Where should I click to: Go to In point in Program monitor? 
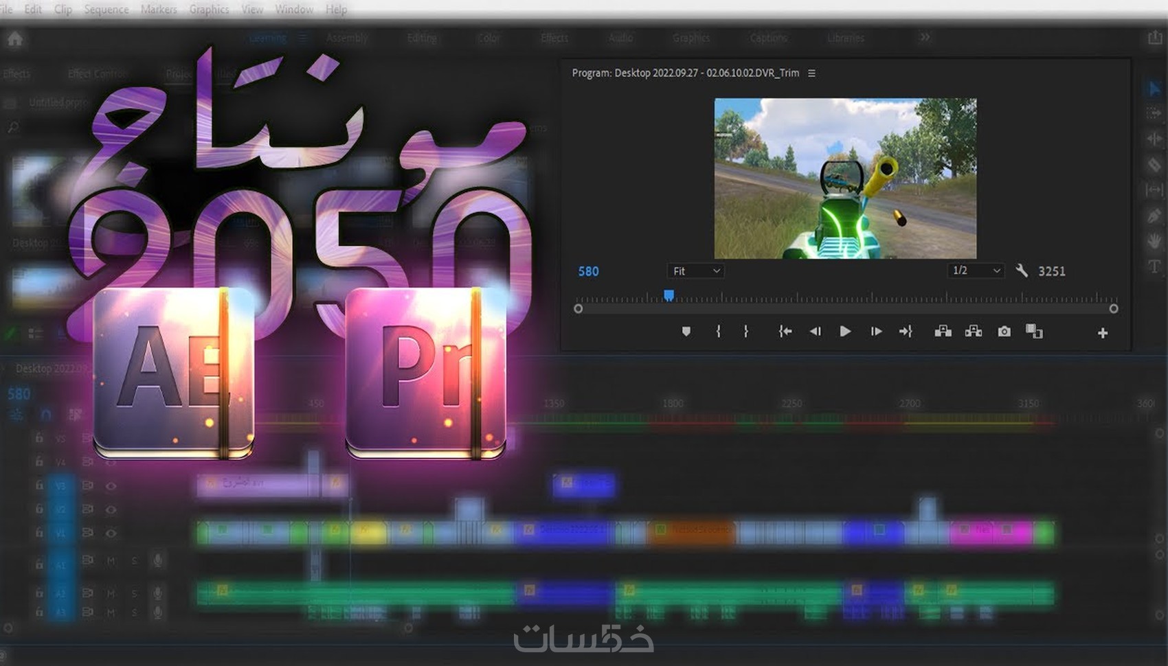(x=785, y=332)
